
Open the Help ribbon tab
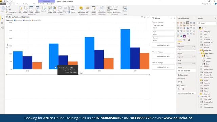(34, 4)
